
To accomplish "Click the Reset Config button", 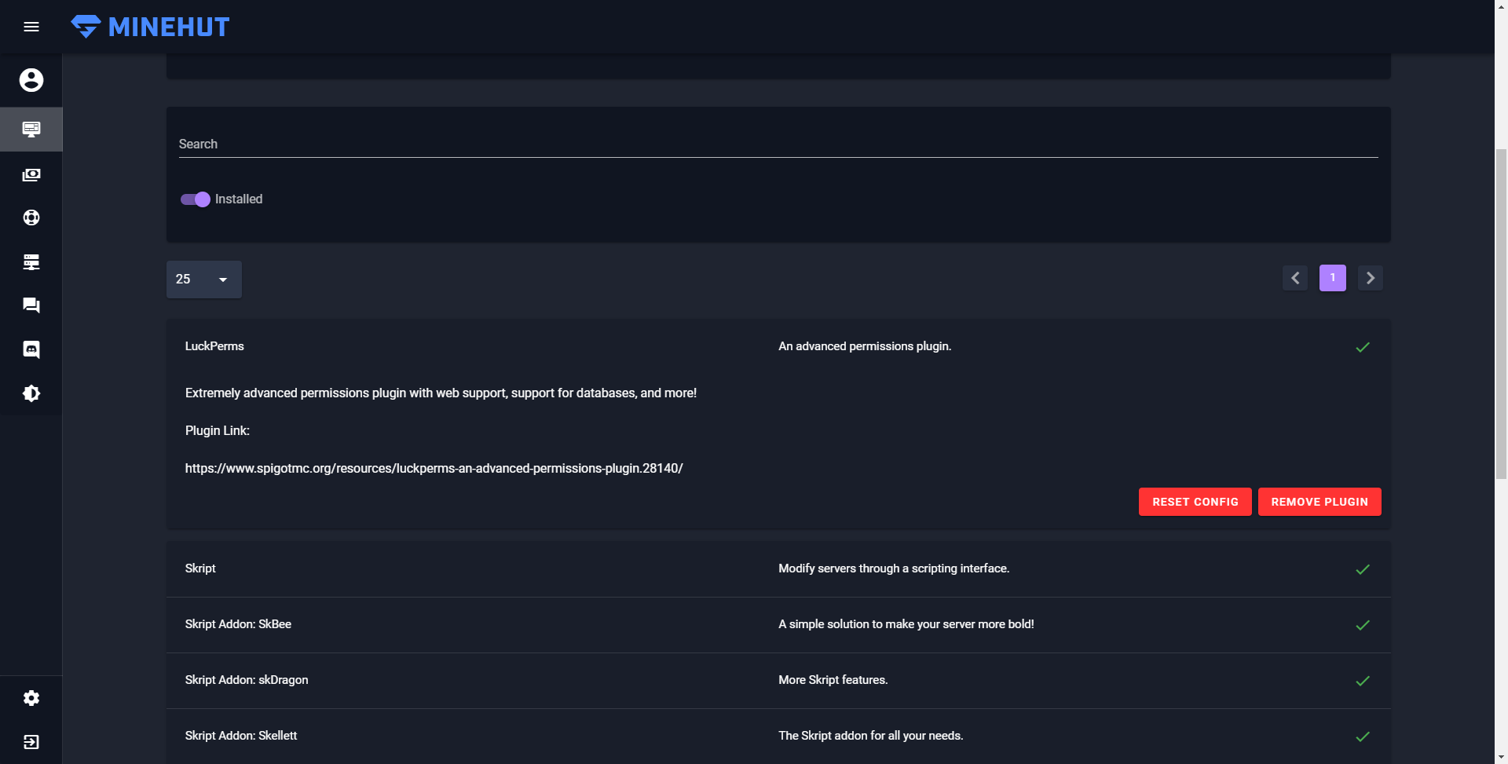I will point(1195,502).
